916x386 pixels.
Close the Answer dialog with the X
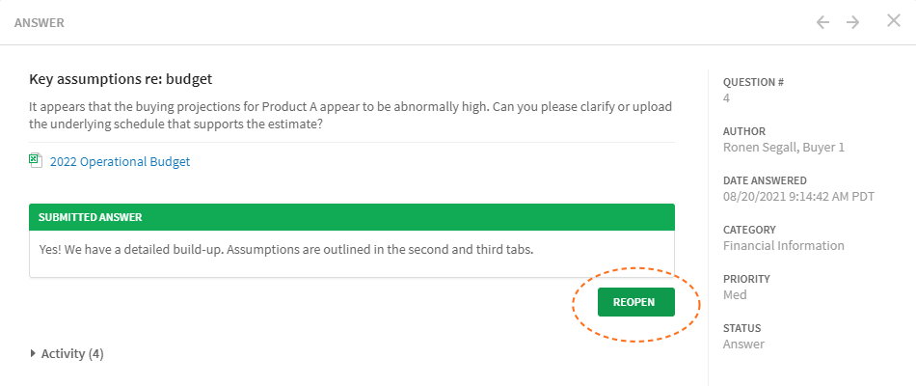tap(894, 21)
